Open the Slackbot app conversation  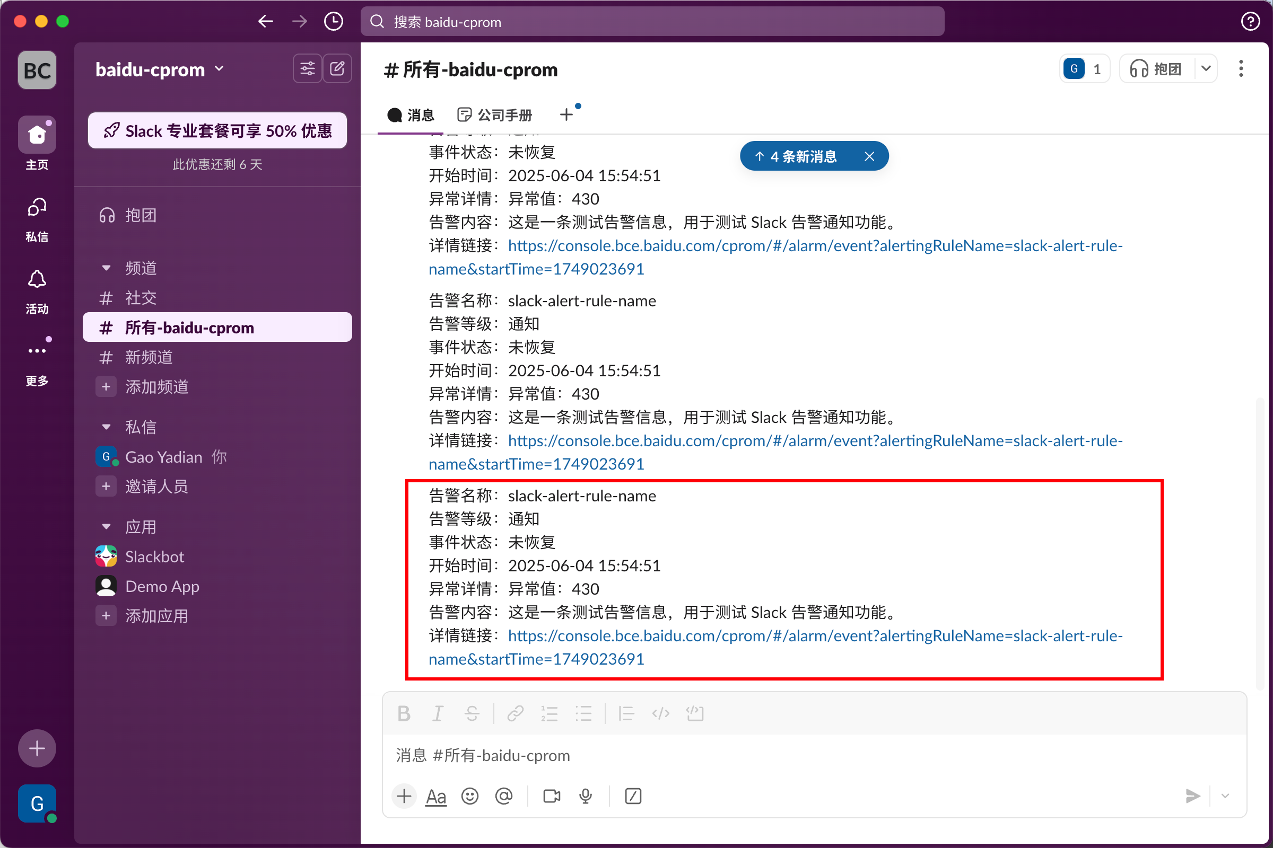pyautogui.click(x=217, y=556)
